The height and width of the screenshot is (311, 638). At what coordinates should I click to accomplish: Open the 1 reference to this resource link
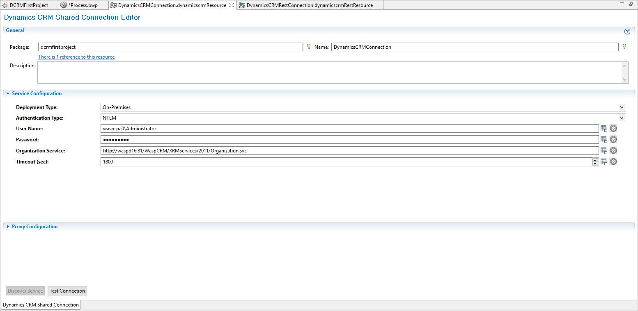[x=76, y=57]
